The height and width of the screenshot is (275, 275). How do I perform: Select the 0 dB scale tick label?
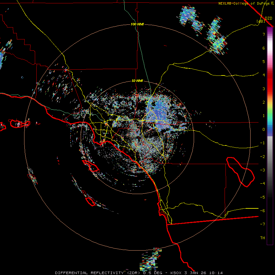click(x=264, y=130)
